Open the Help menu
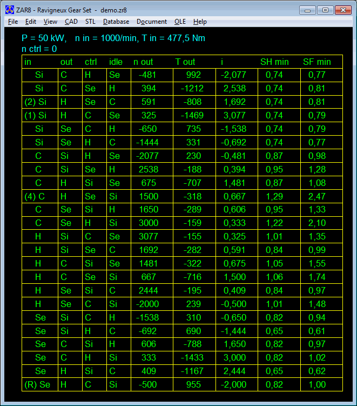Viewport: 357px width, 406px height. tap(200, 22)
